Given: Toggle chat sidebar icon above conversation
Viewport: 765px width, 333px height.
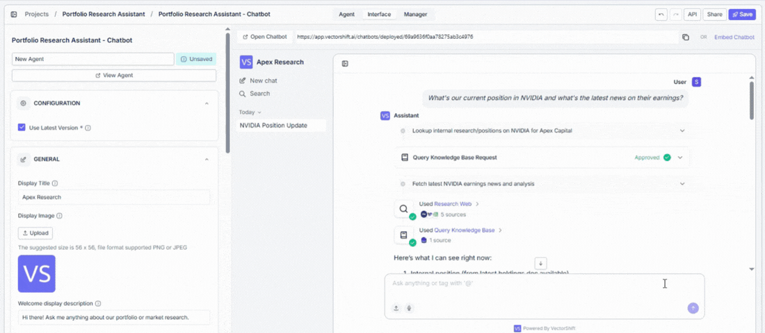Looking at the screenshot, I should pyautogui.click(x=345, y=63).
